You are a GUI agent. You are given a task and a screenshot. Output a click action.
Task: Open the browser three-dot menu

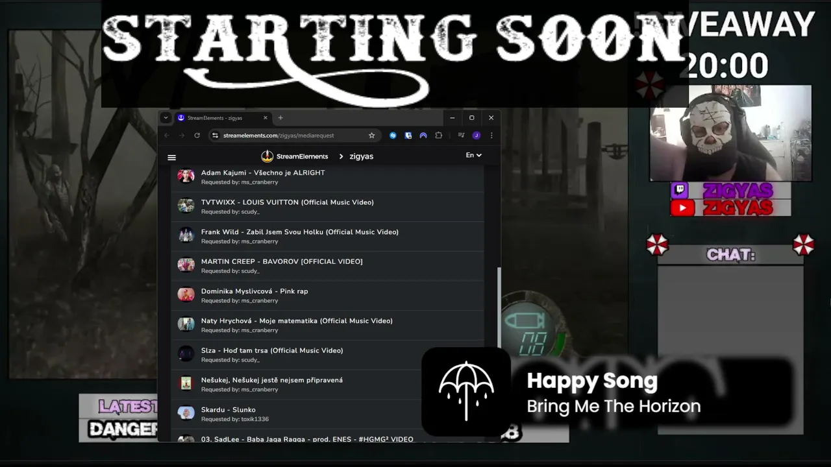coord(491,136)
